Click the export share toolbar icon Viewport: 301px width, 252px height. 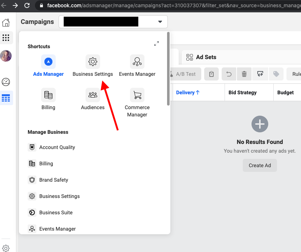(260, 74)
